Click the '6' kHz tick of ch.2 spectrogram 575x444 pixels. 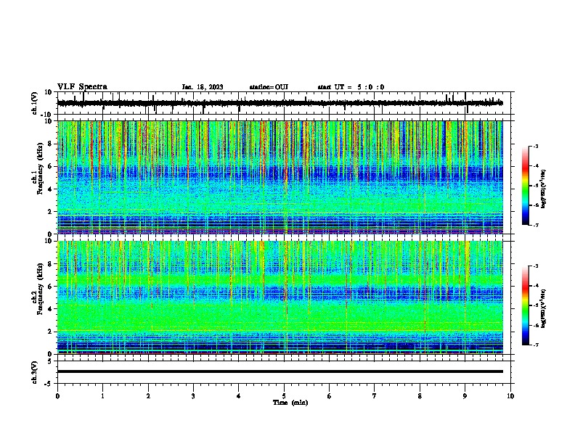[50, 287]
